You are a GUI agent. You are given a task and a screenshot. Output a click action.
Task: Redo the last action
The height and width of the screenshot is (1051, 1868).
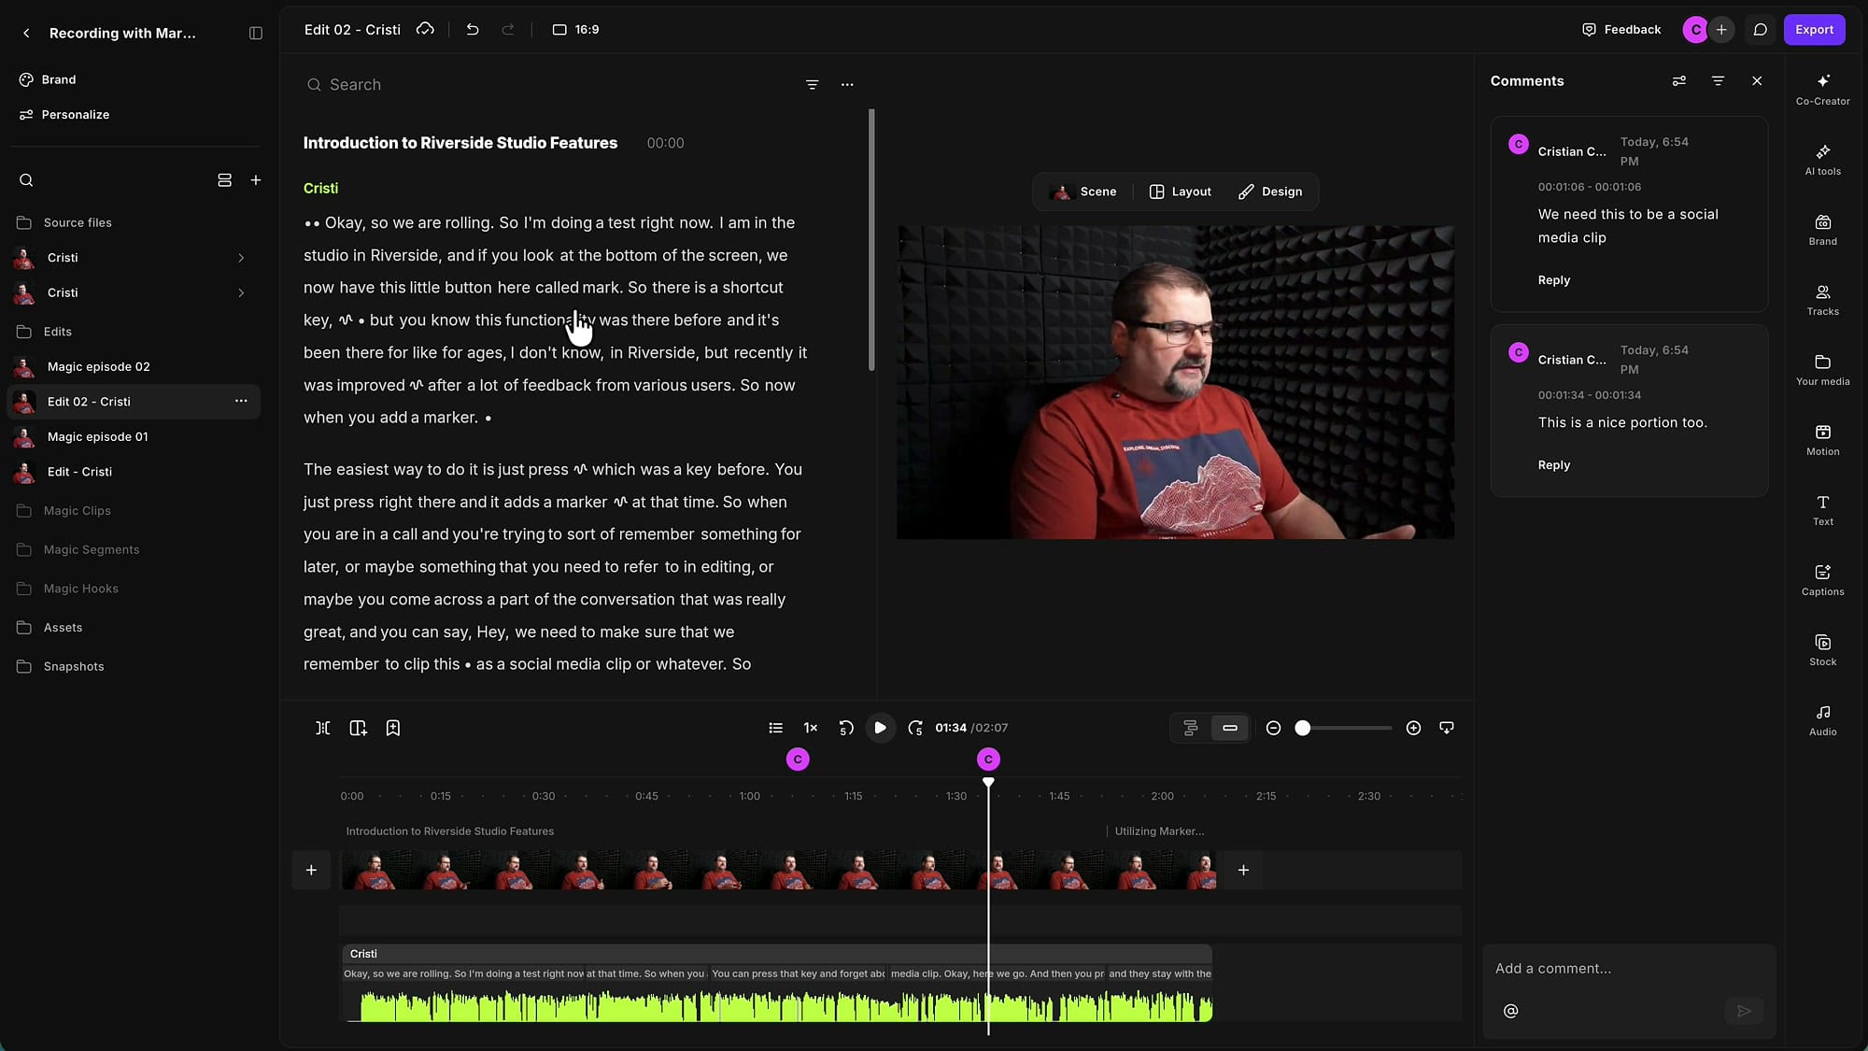tap(508, 29)
